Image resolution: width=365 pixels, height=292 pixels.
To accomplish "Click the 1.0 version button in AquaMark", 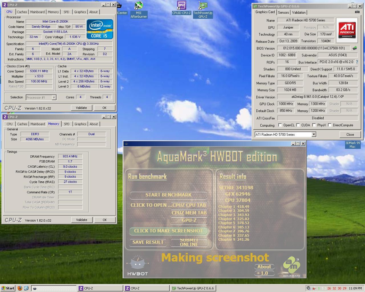I will [264, 273].
